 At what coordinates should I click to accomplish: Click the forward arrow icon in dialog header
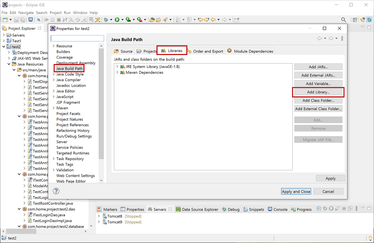point(331,38)
